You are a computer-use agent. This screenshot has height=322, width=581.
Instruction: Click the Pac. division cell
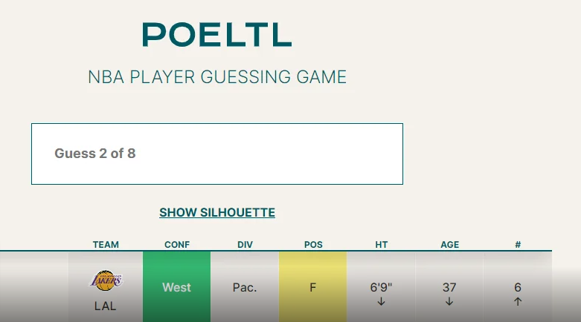[x=245, y=287]
